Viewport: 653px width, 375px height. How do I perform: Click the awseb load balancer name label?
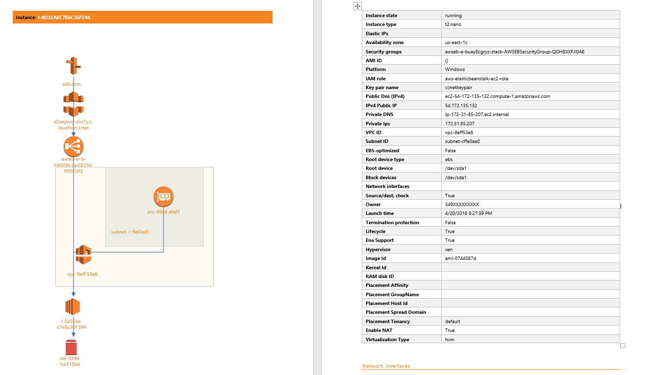pos(73,165)
